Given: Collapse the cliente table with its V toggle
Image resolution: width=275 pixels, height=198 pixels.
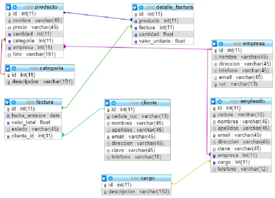Looking at the screenshot, I should pyautogui.click(x=107, y=103).
